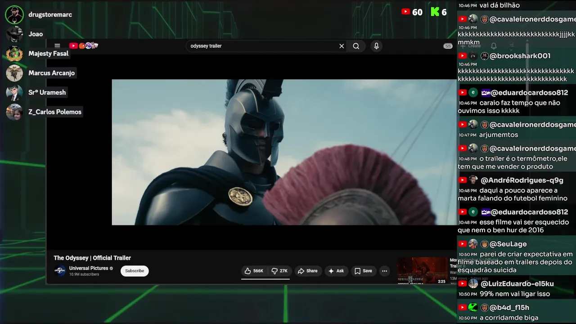The image size is (576, 324).
Task: Save the video to a playlist
Action: [x=363, y=271]
